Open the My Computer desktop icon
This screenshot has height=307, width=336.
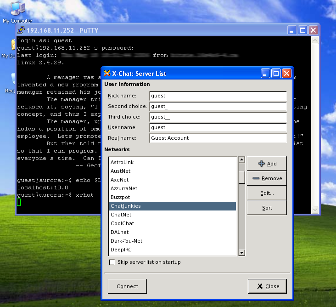click(17, 9)
